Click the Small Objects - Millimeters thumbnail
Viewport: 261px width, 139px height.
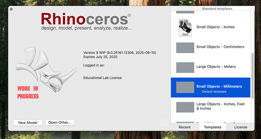click(x=185, y=87)
